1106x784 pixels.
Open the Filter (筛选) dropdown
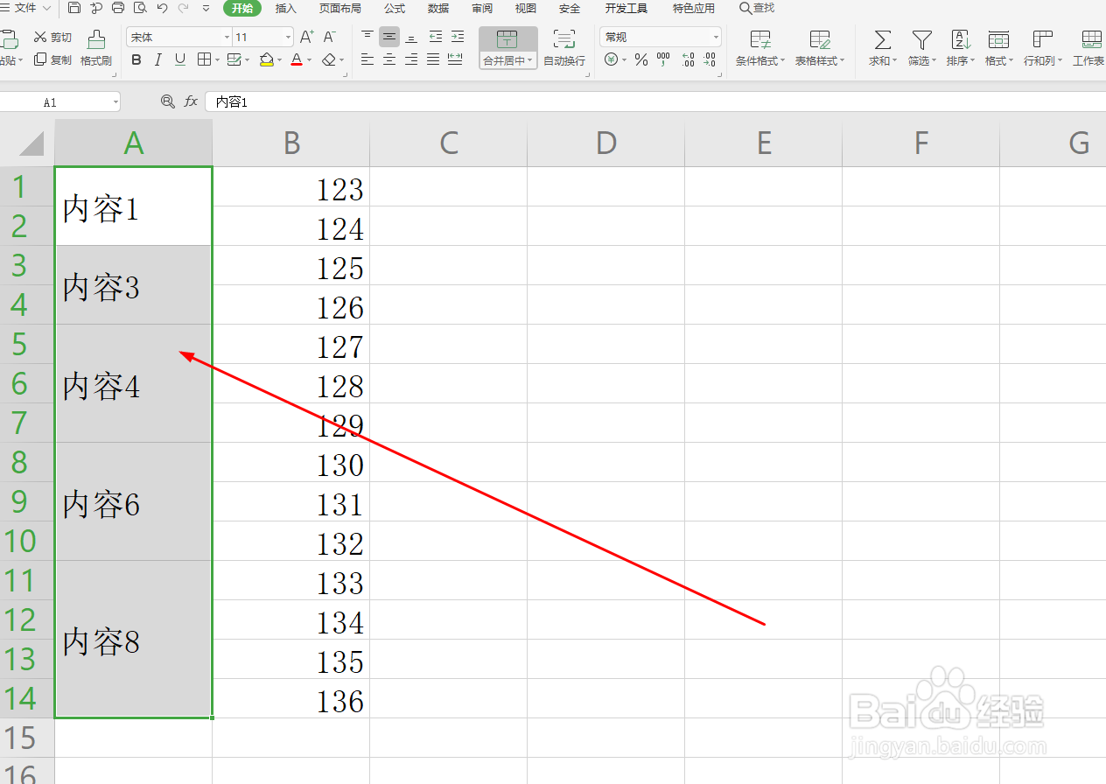pyautogui.click(x=921, y=48)
